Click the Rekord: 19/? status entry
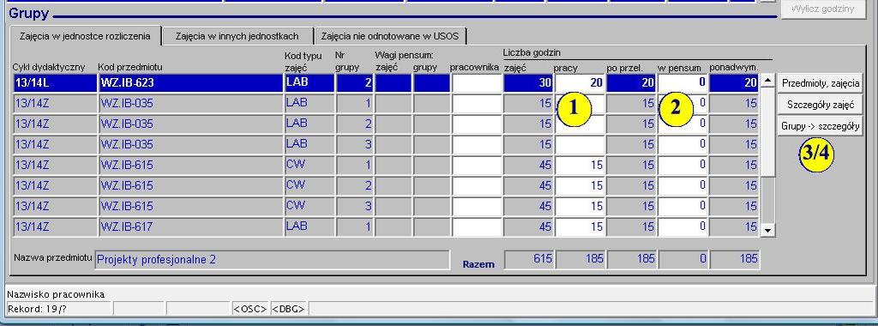 (59, 308)
